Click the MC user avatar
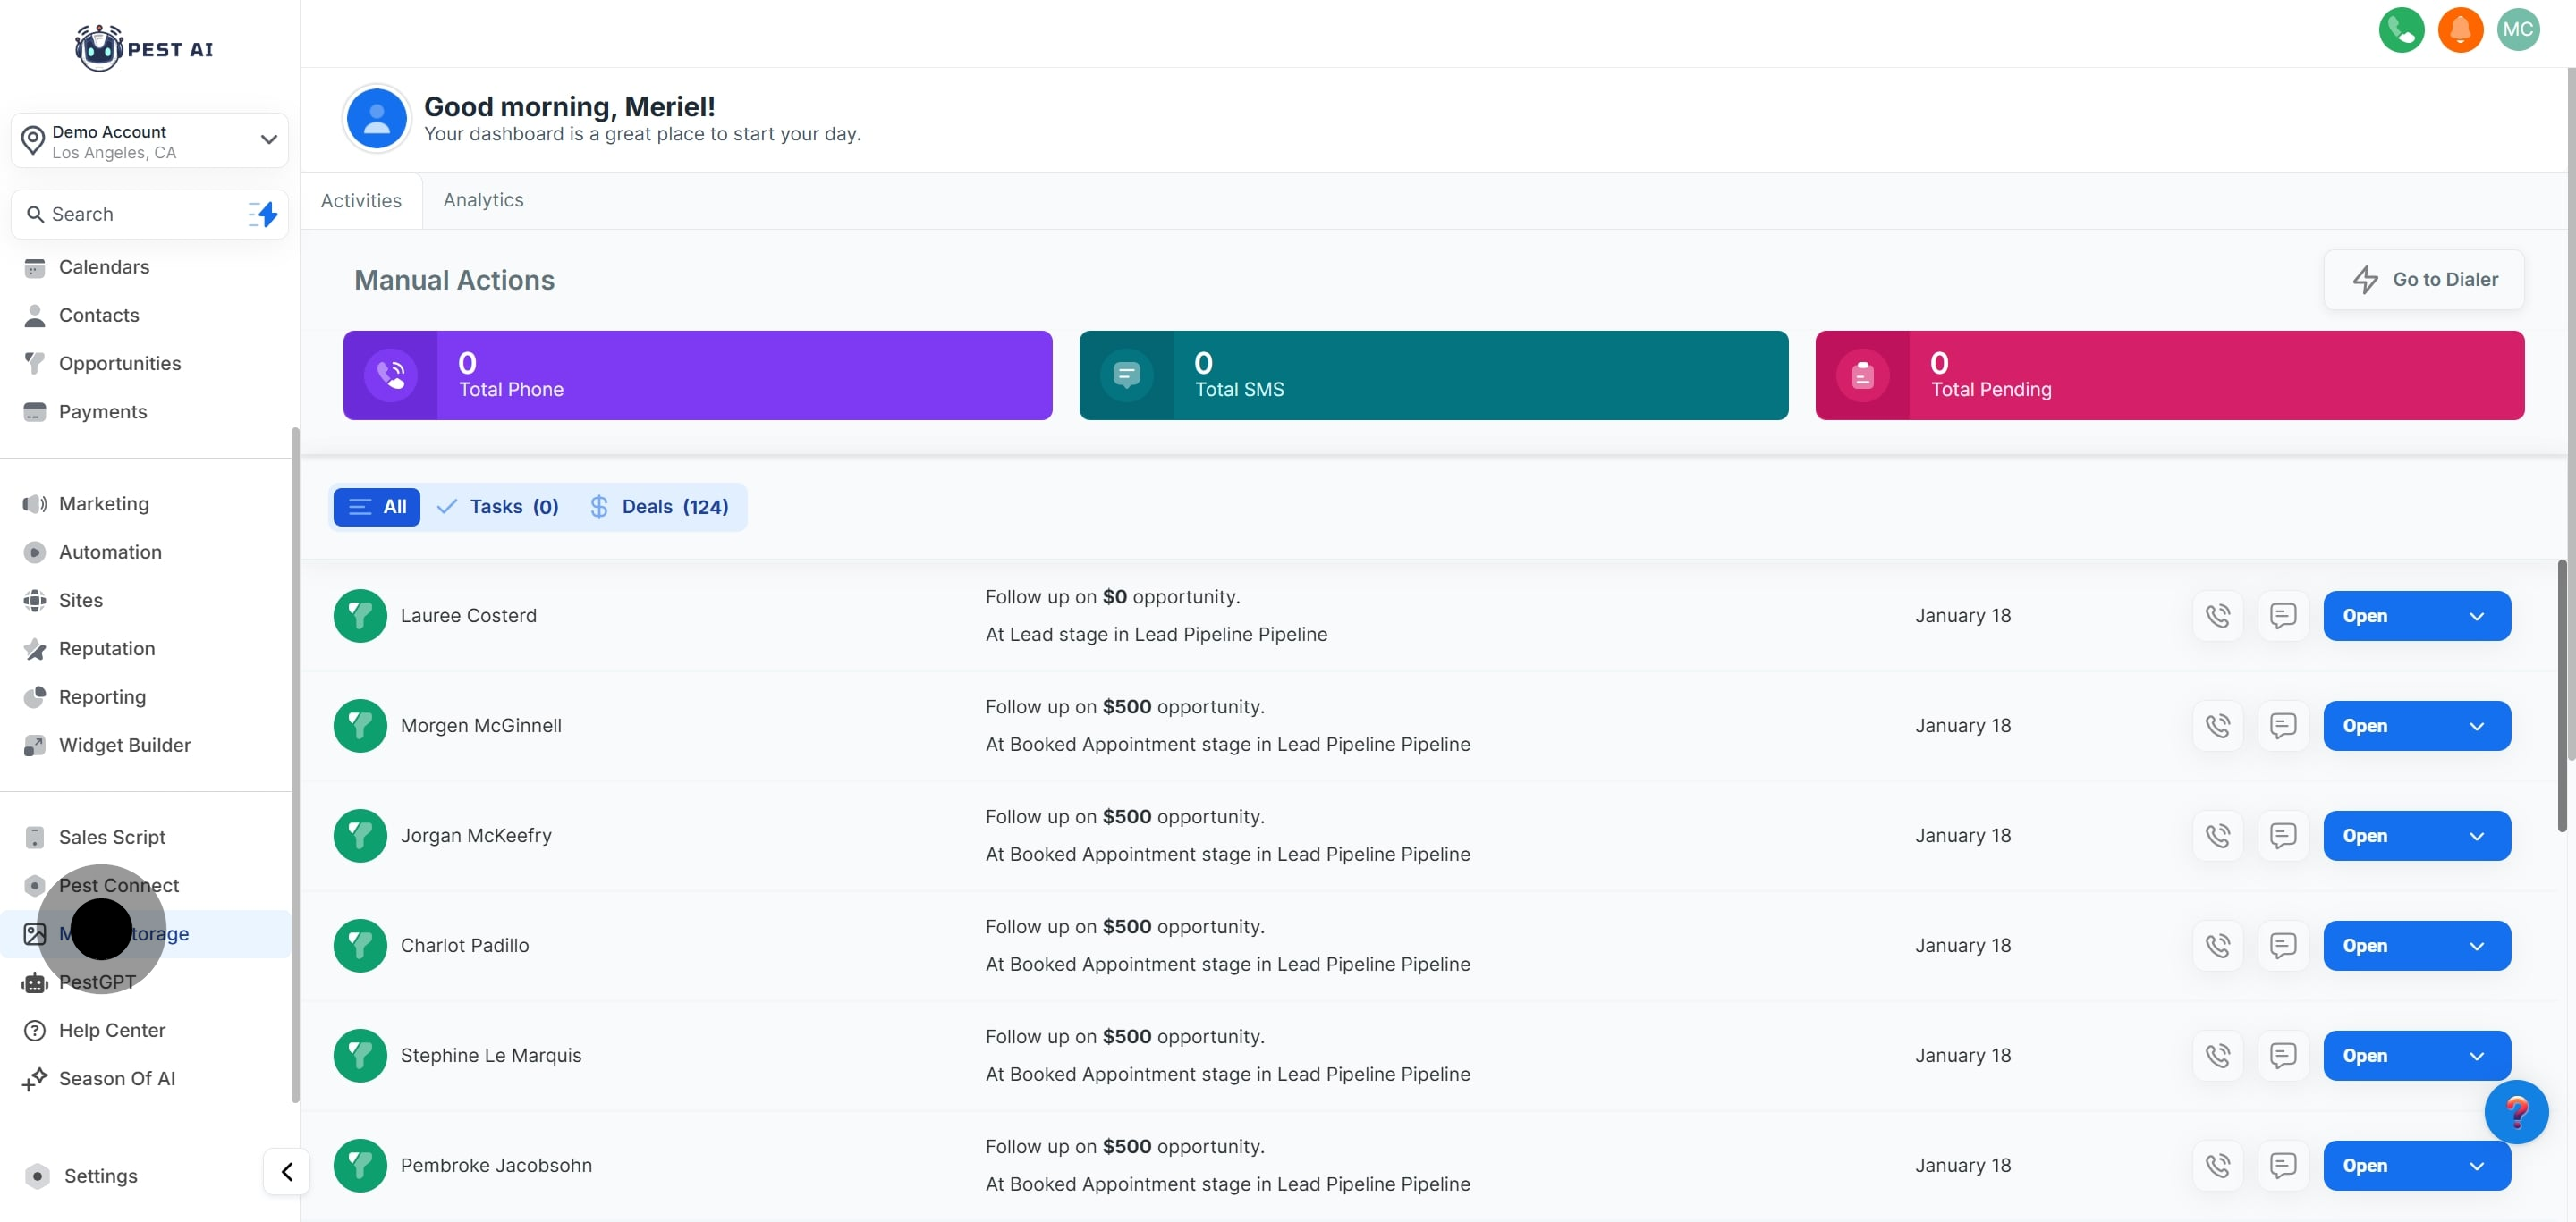 2517,30
